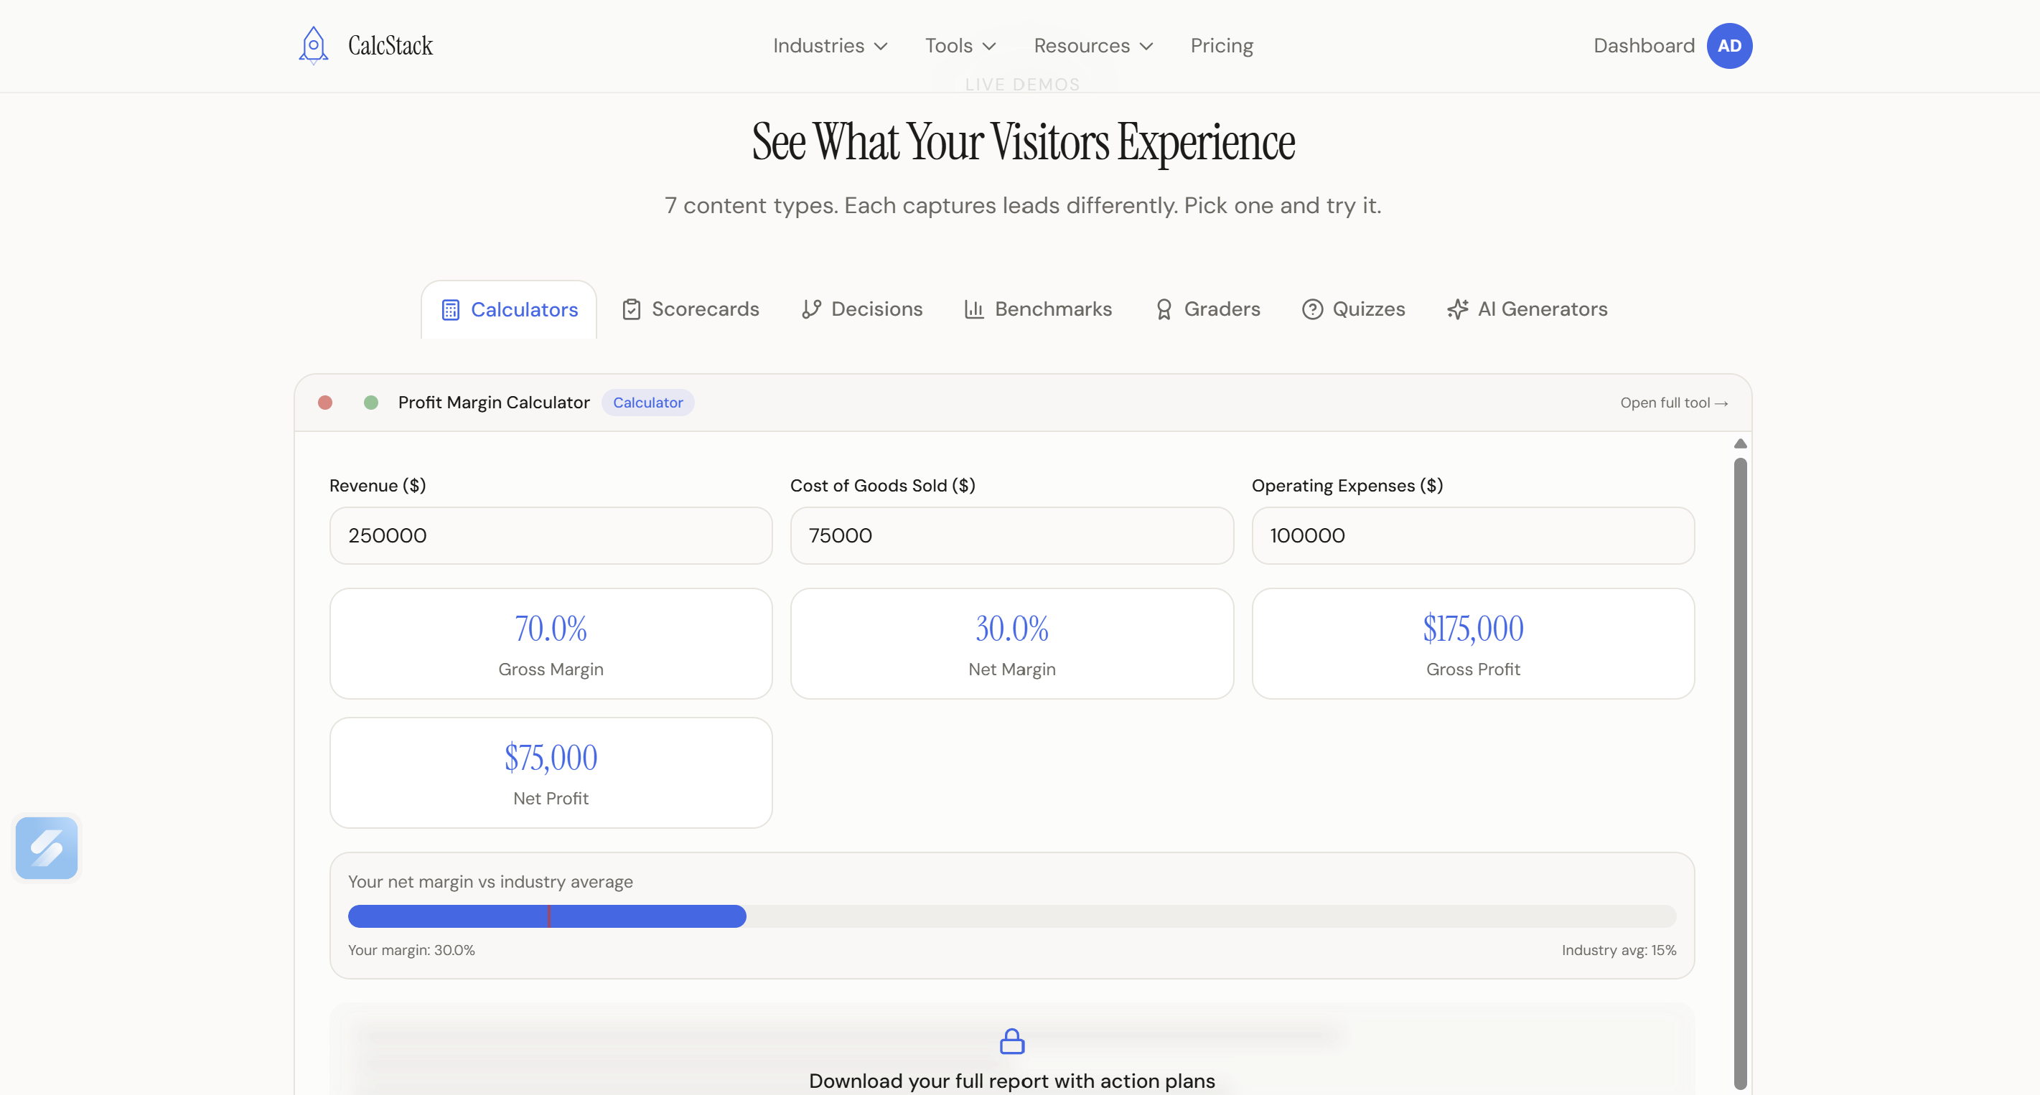This screenshot has width=2040, height=1095.
Task: Expand the Tools dropdown menu
Action: (x=960, y=46)
